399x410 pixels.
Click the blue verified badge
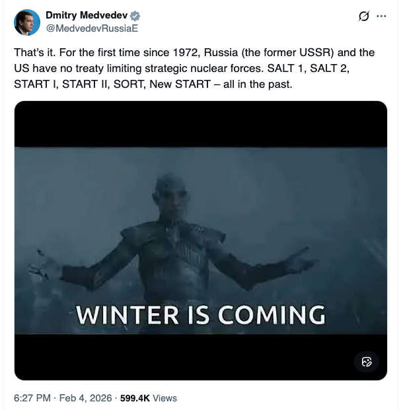coord(135,16)
